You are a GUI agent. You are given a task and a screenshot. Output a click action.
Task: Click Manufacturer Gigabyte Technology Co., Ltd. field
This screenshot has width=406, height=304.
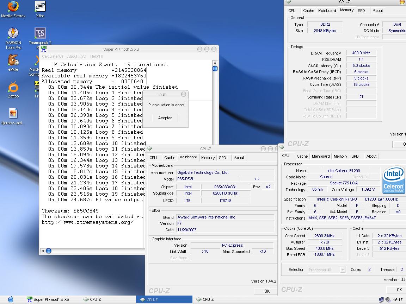(225, 172)
